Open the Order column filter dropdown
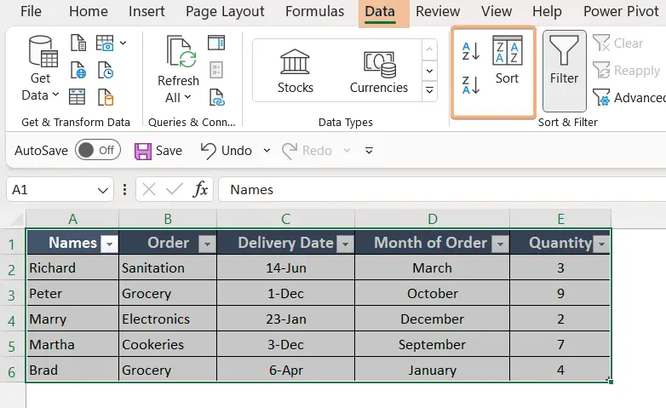Viewport: 666px width, 408px height. [207, 244]
